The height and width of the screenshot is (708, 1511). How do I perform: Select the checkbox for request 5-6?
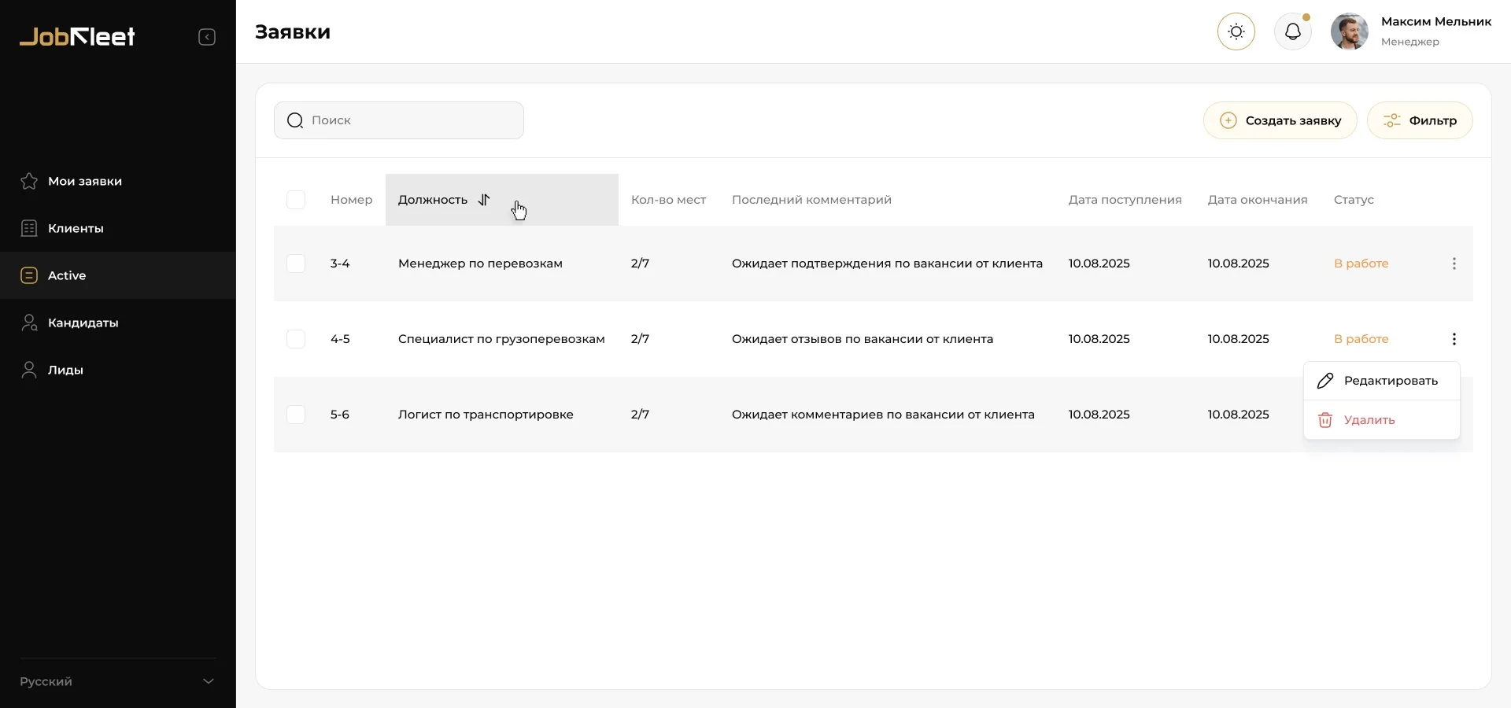point(296,415)
